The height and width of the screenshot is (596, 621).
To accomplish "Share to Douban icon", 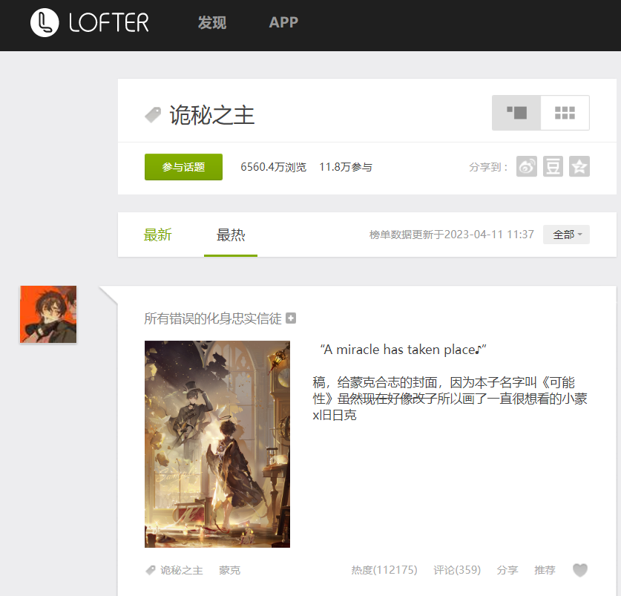I will 553,167.
